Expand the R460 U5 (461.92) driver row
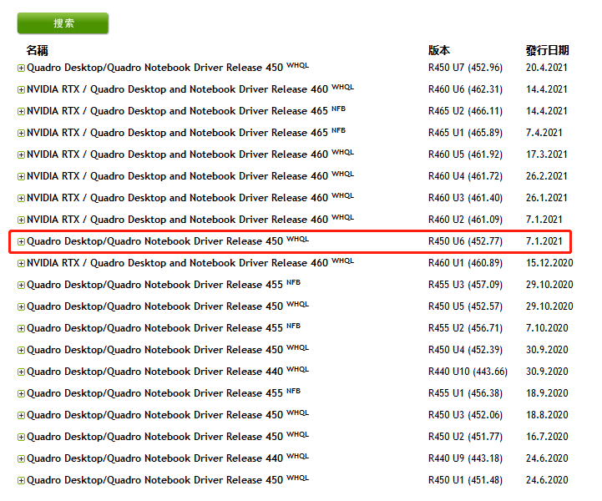This screenshot has height=501, width=602. tap(21, 154)
